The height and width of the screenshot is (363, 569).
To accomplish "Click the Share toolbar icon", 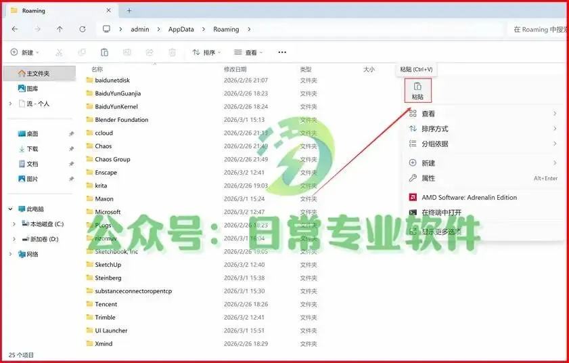I will 150,53.
